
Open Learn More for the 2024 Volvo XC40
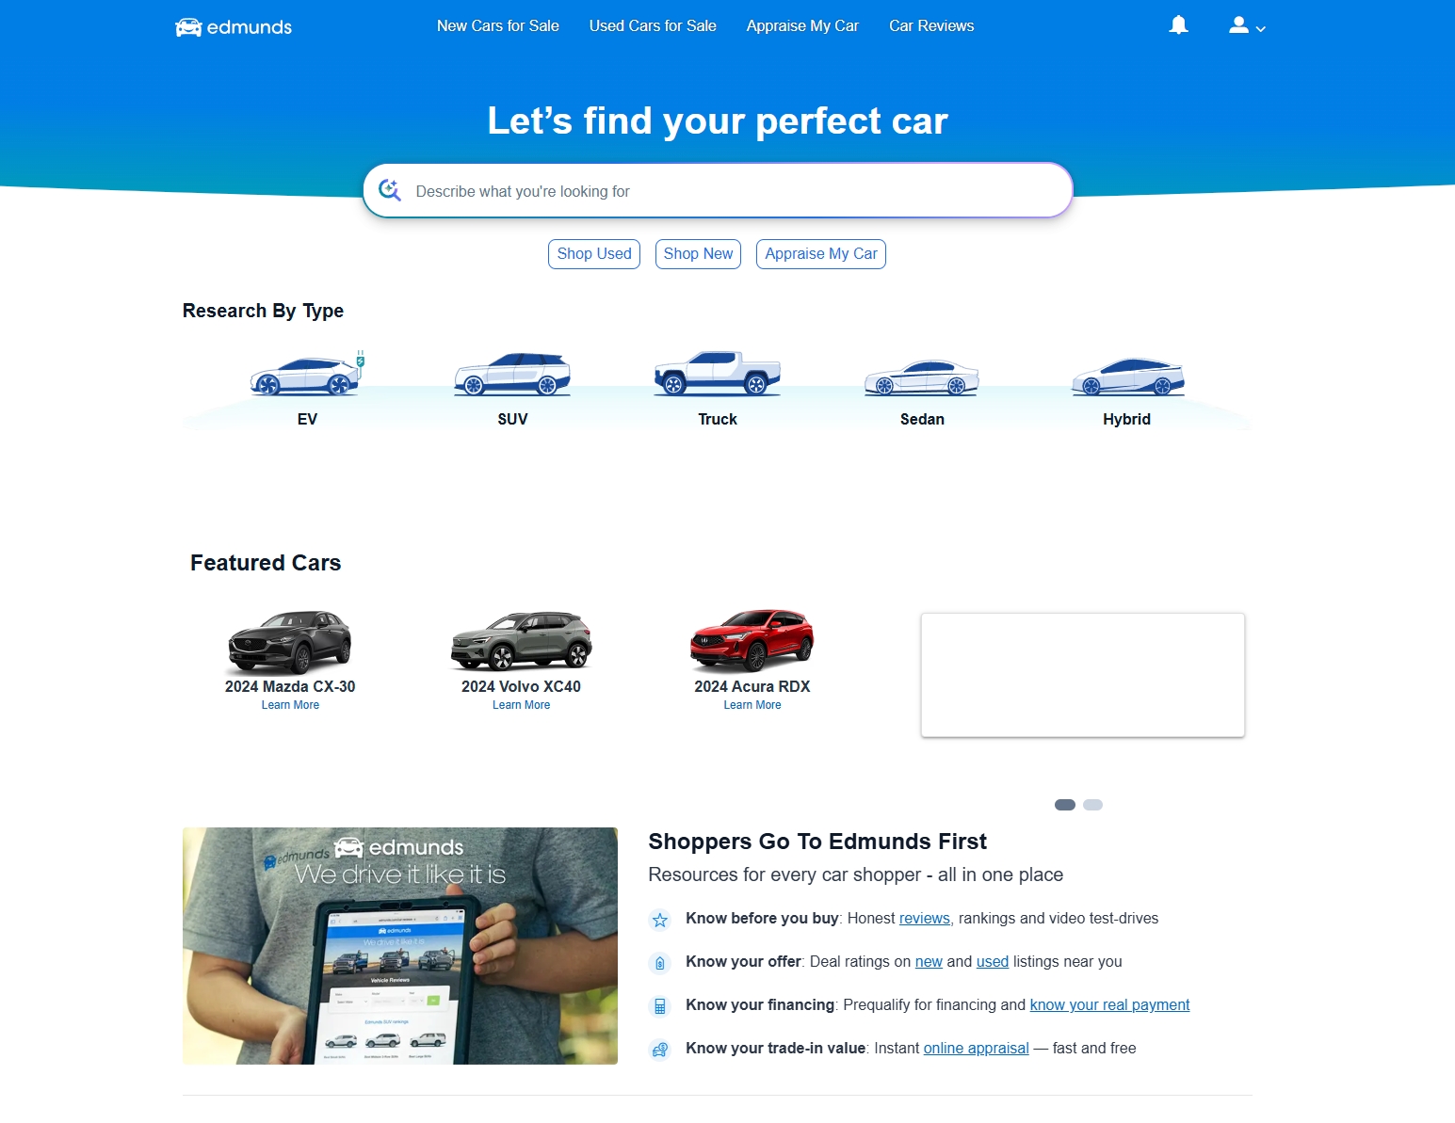(521, 705)
